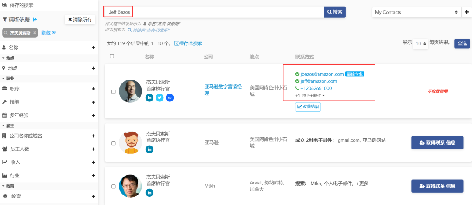
Task: Open first result's LinkedIn profile icon
Action: pyautogui.click(x=149, y=98)
